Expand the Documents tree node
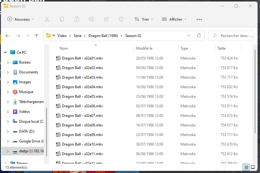This screenshot has height=173, width=260. tap(8, 72)
